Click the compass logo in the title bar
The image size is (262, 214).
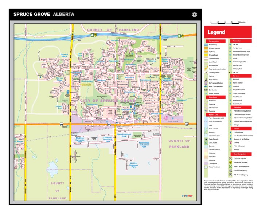click(x=194, y=14)
